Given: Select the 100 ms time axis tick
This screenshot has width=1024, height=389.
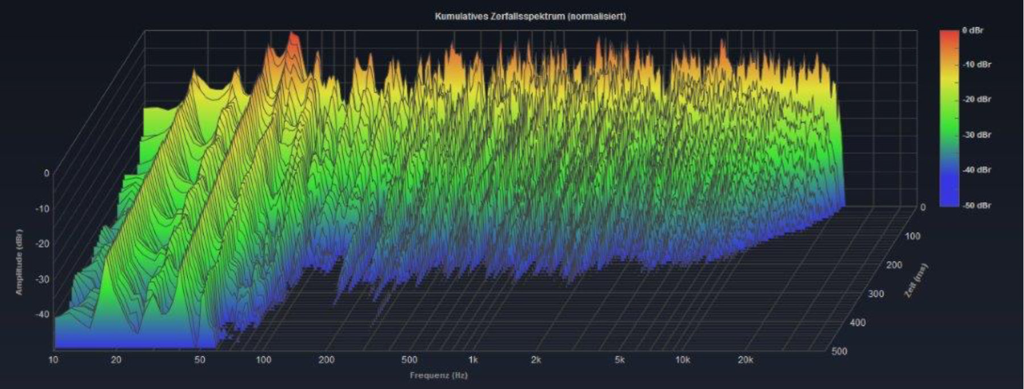Looking at the screenshot, I should click(912, 236).
